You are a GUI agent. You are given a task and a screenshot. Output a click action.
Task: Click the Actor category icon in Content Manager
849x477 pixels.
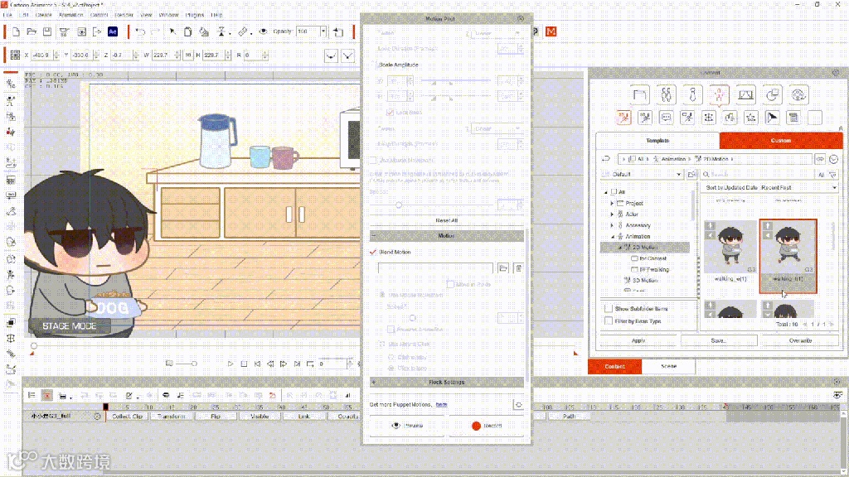[666, 94]
